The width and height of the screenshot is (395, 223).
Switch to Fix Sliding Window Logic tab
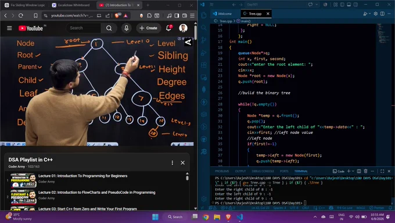pos(25,5)
